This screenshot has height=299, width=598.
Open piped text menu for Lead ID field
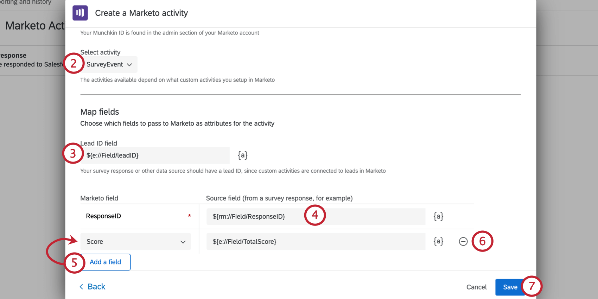tap(242, 155)
